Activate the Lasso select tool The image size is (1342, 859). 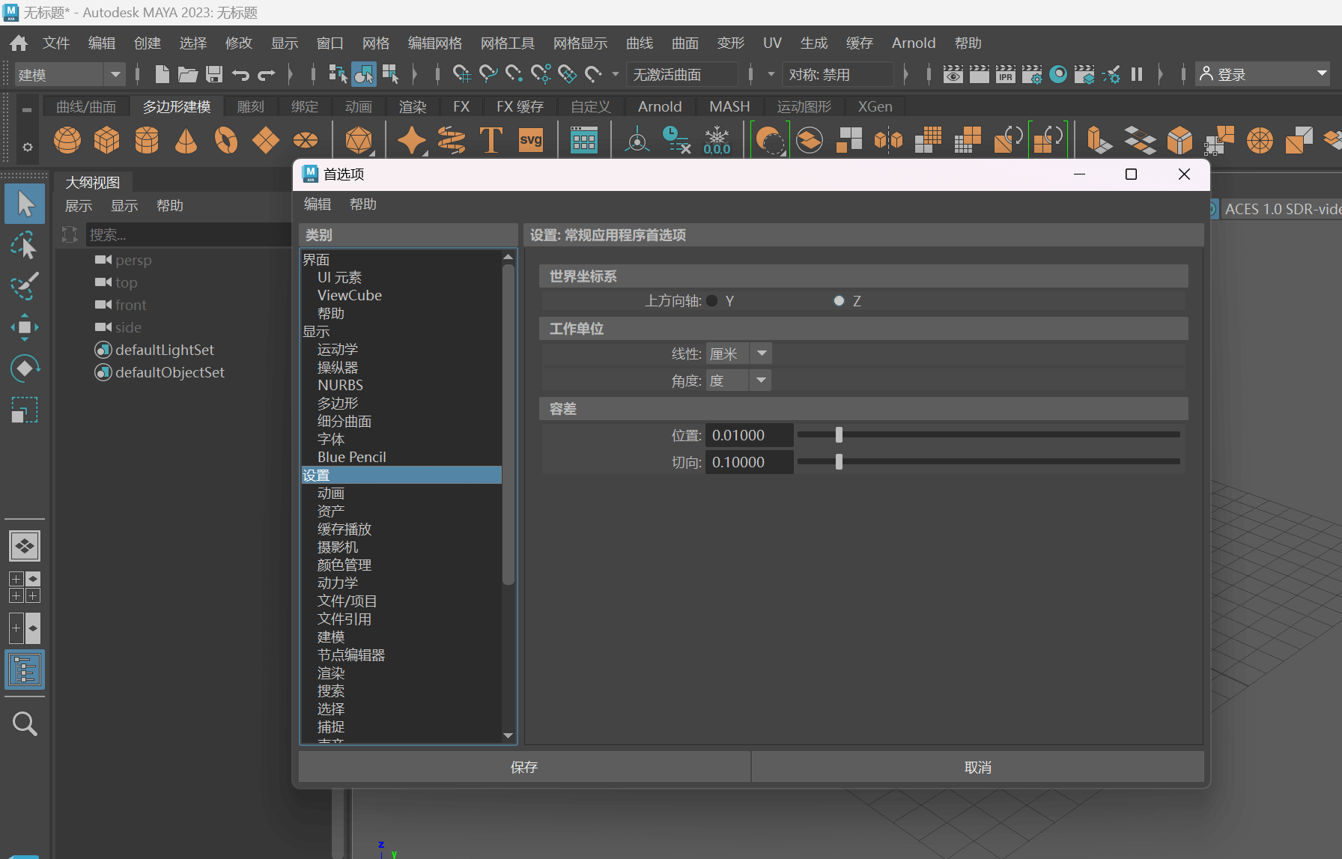[x=25, y=245]
